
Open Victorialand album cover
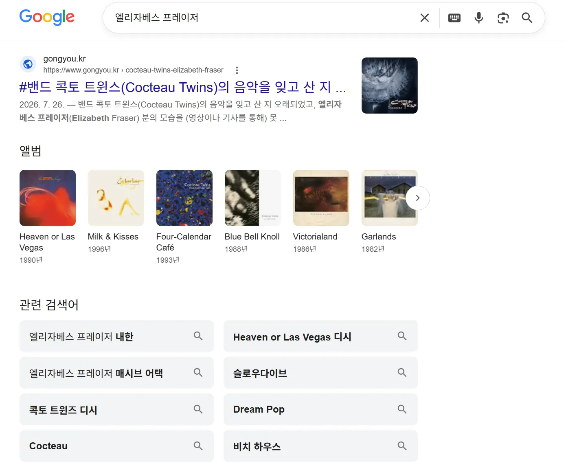click(321, 198)
